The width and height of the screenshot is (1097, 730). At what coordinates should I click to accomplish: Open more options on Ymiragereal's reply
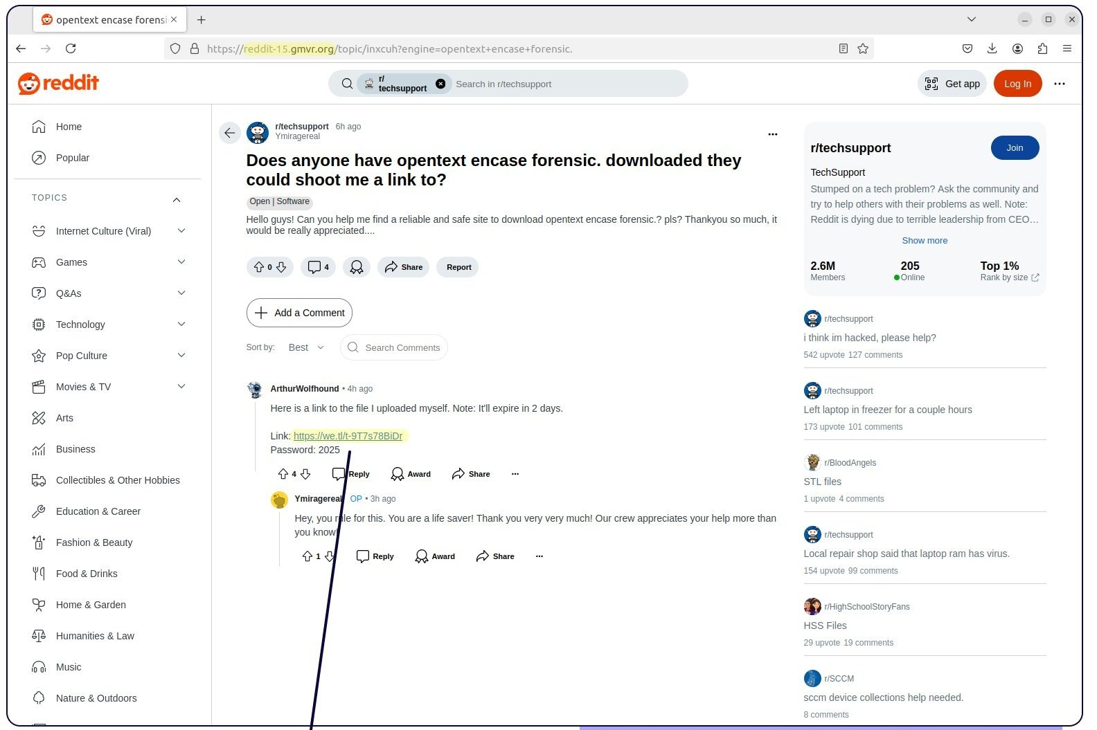(539, 556)
